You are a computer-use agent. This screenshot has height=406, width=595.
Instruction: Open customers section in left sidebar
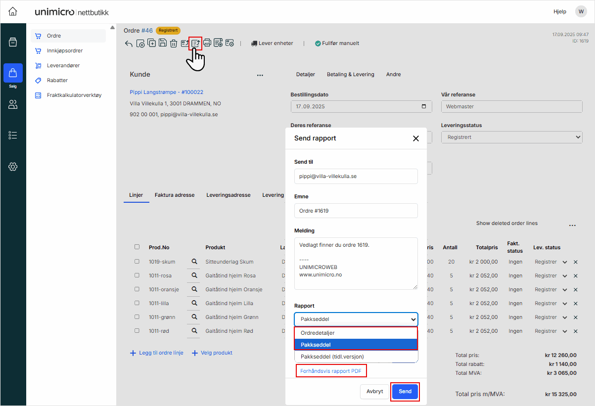[x=13, y=104]
